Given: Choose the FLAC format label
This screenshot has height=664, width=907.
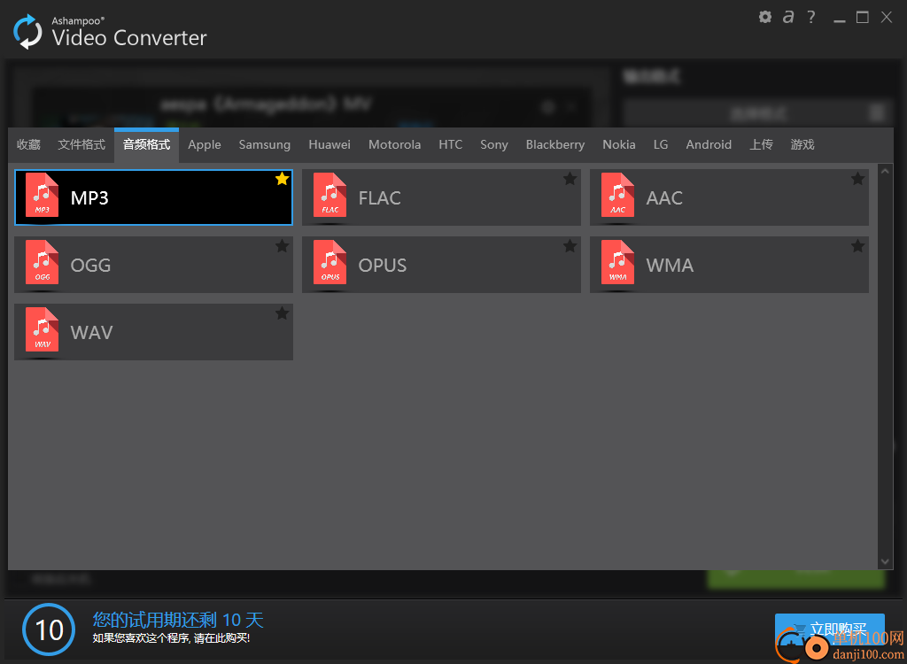Looking at the screenshot, I should (x=379, y=197).
